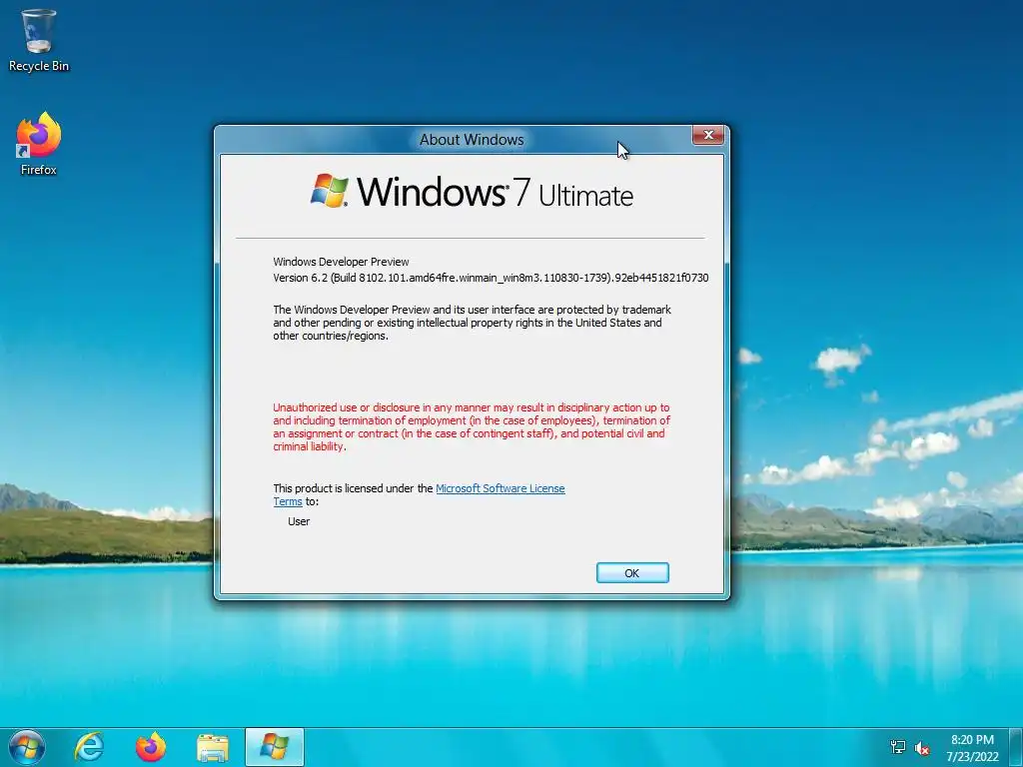Open the Recycle Bin desktop icon

[39, 40]
